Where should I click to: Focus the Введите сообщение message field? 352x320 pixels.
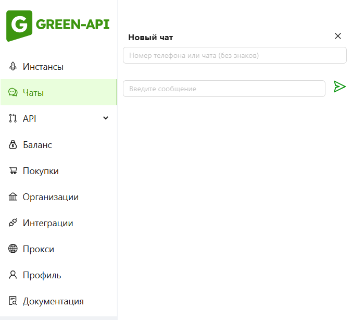tap(224, 89)
